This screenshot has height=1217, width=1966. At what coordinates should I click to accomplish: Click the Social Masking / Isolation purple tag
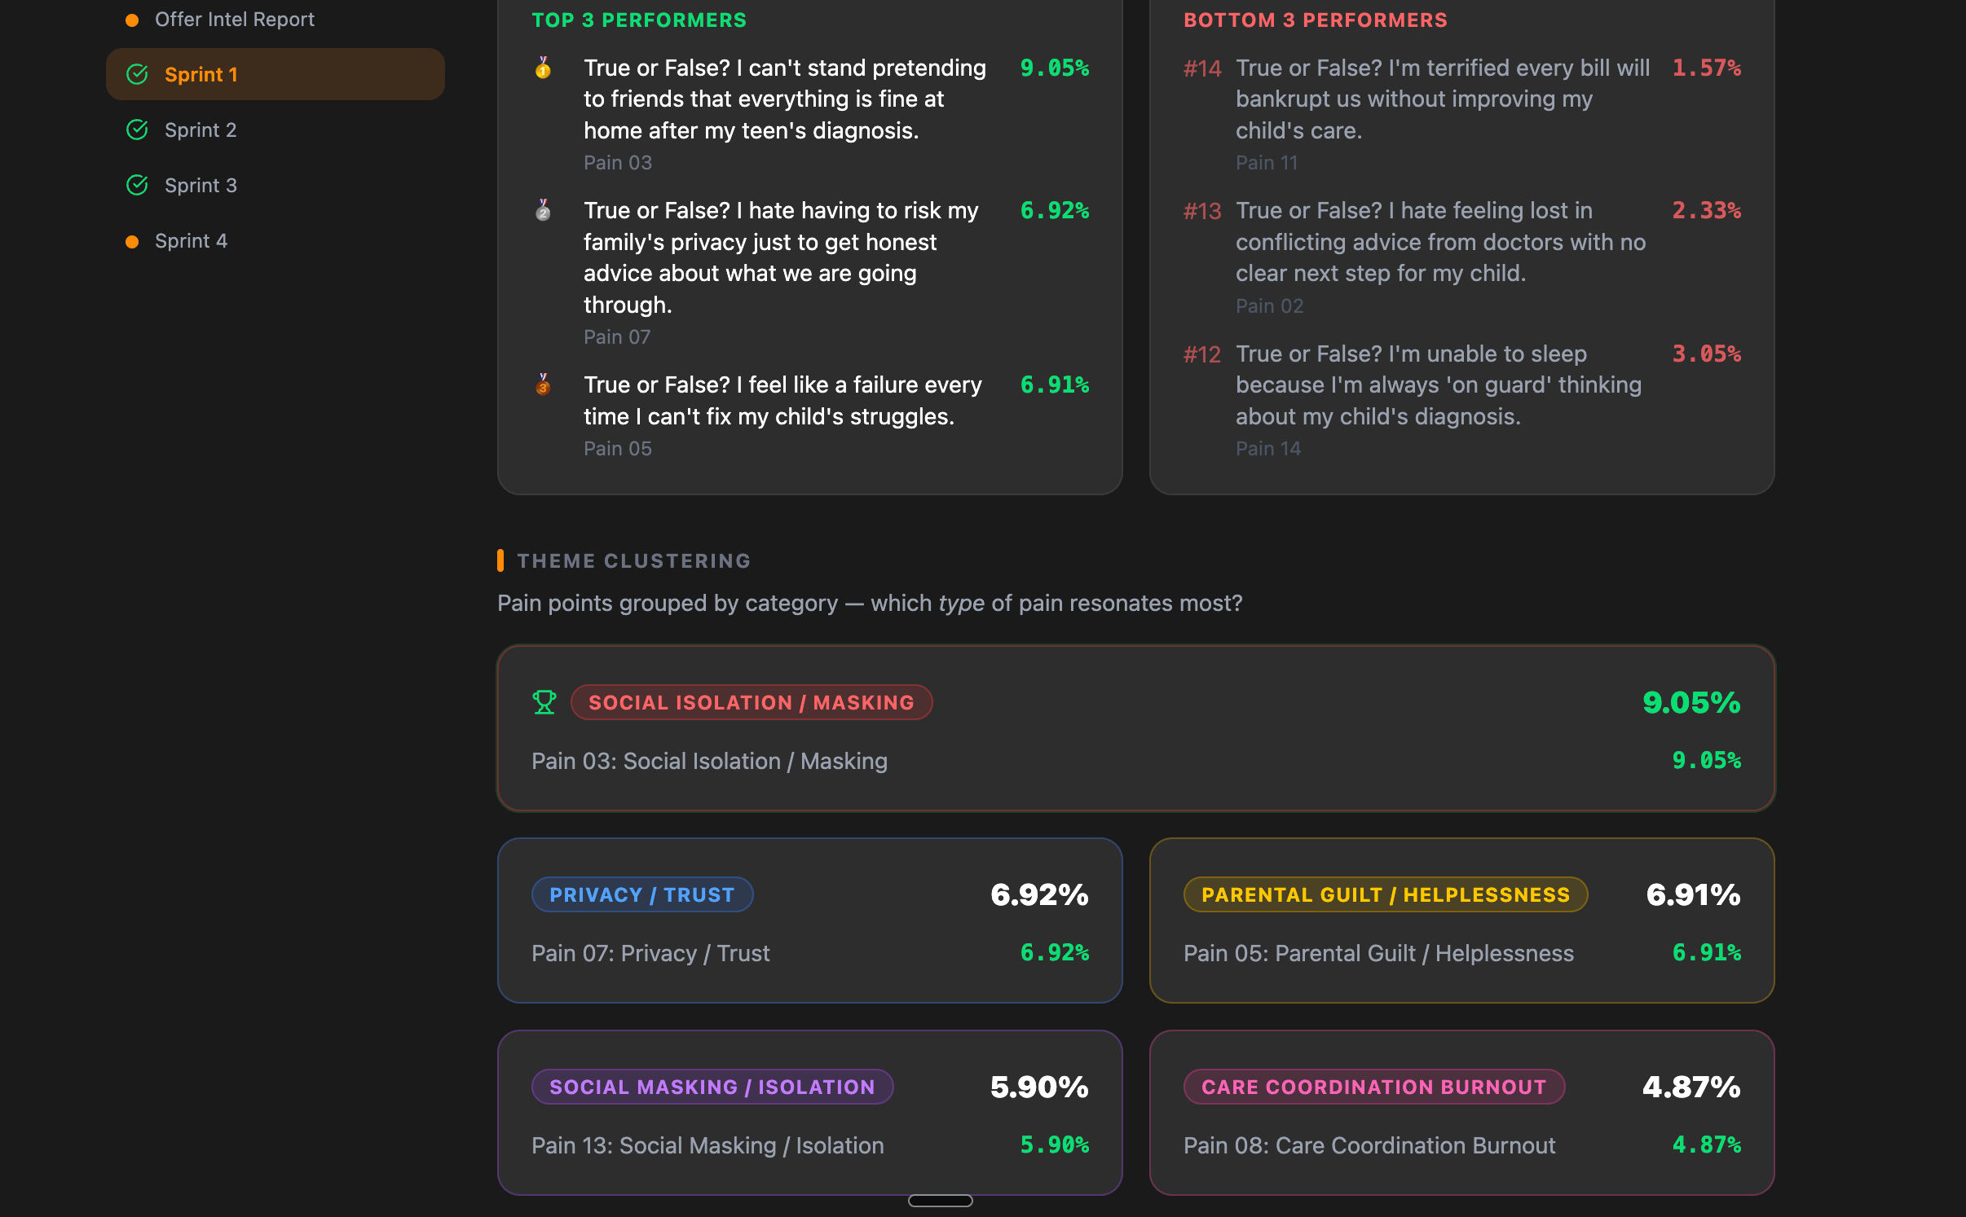pos(712,1087)
